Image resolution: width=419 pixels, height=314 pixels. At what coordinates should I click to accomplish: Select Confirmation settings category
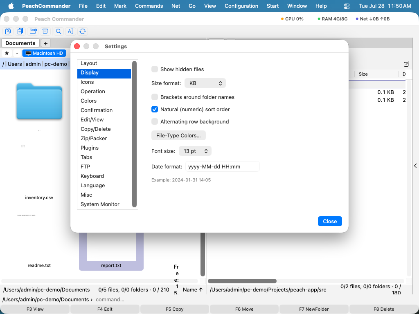(x=104, y=110)
